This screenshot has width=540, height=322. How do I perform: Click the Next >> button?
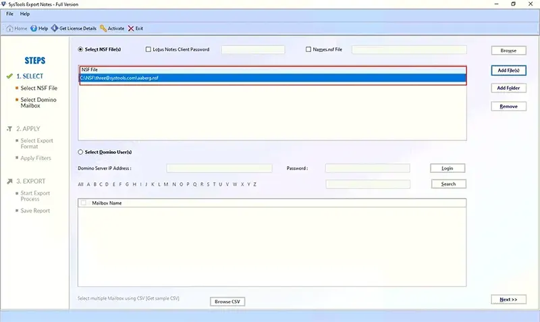(x=509, y=300)
